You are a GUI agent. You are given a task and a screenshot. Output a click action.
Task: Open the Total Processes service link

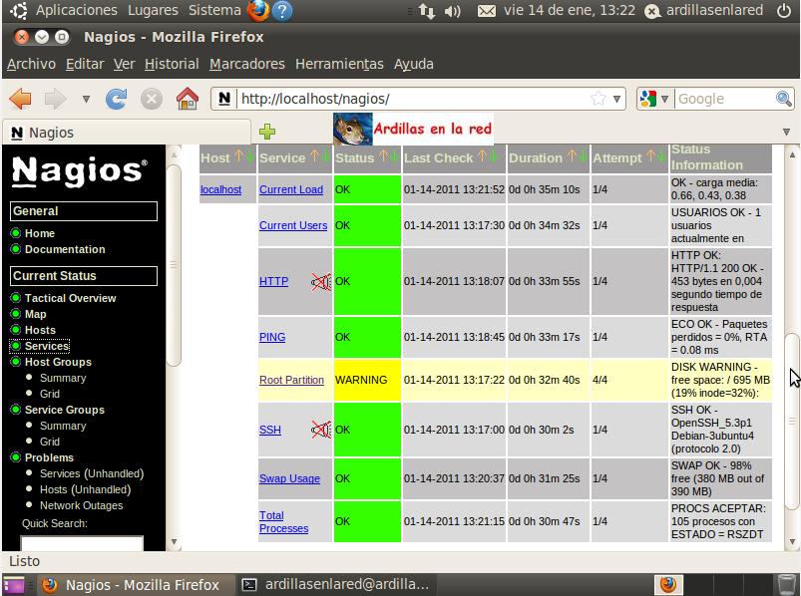tap(283, 521)
